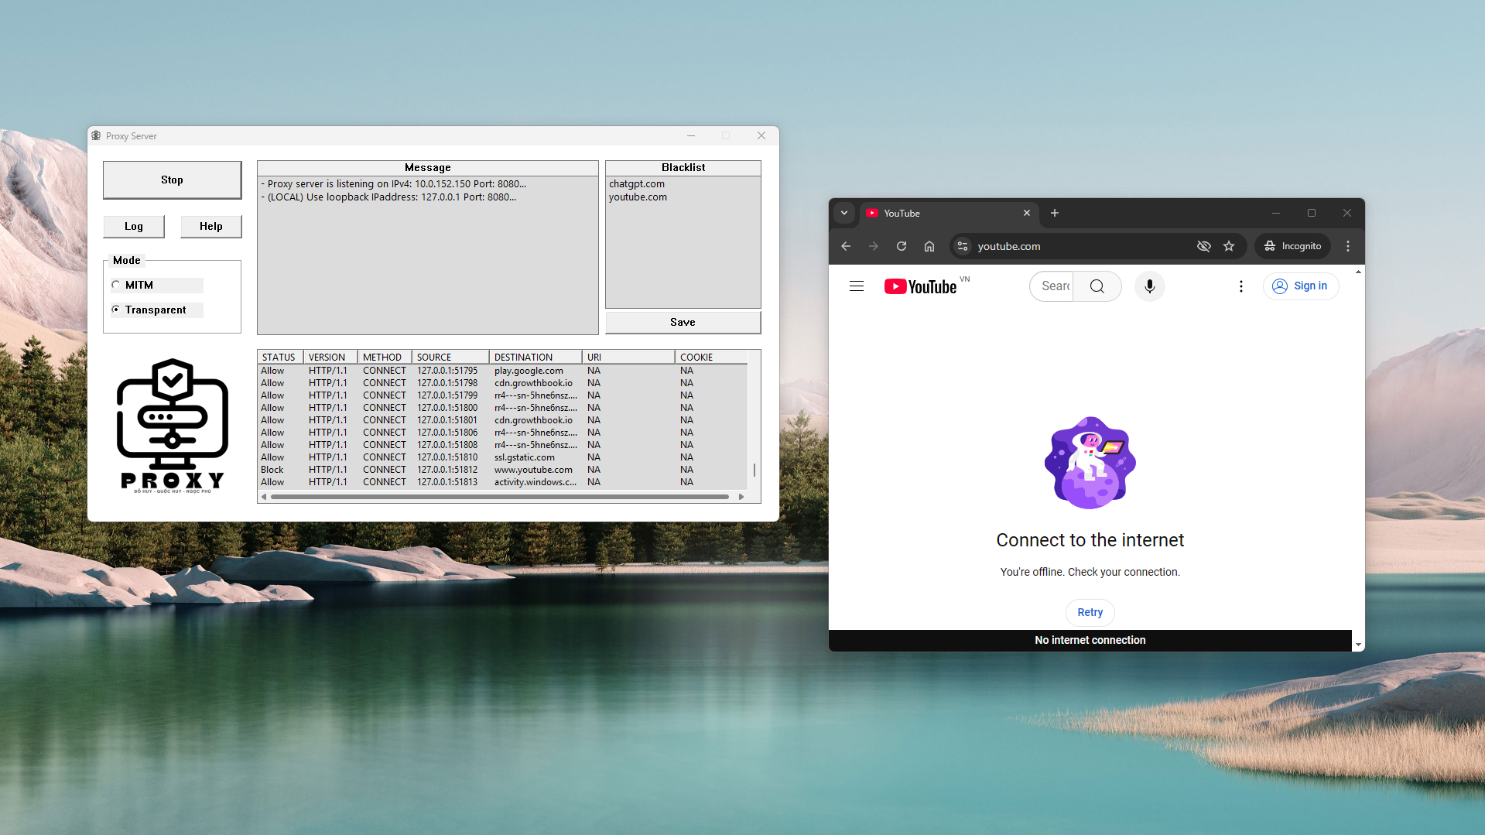Open the Log in Proxy Server

click(x=133, y=226)
